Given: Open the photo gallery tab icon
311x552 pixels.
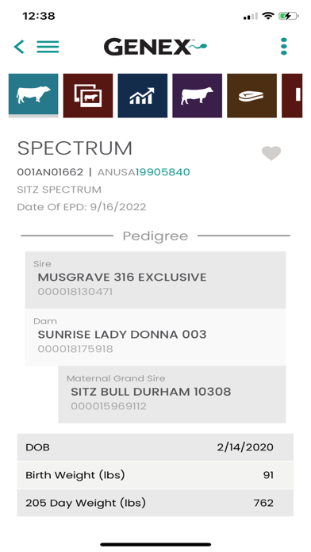Looking at the screenshot, I should (x=88, y=95).
